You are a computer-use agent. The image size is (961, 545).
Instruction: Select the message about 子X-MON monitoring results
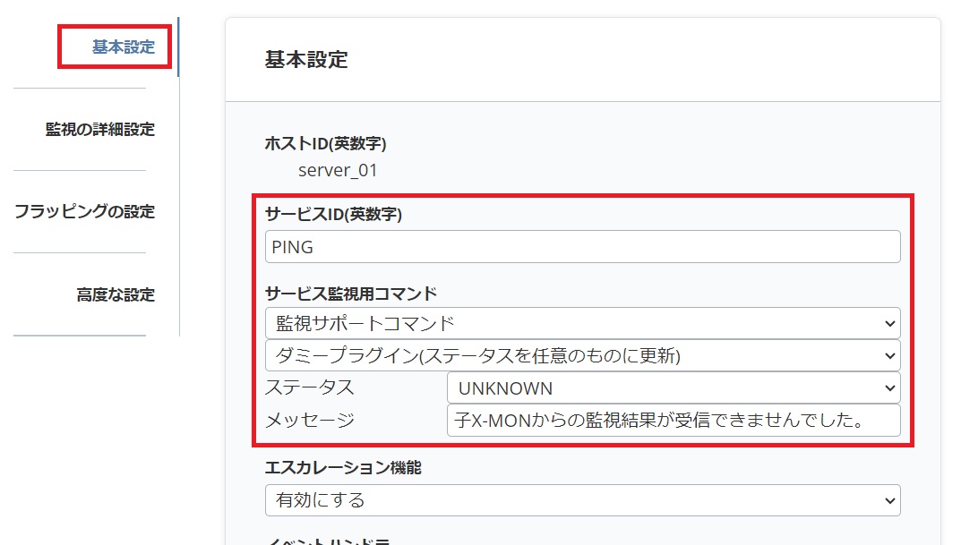[x=672, y=420]
